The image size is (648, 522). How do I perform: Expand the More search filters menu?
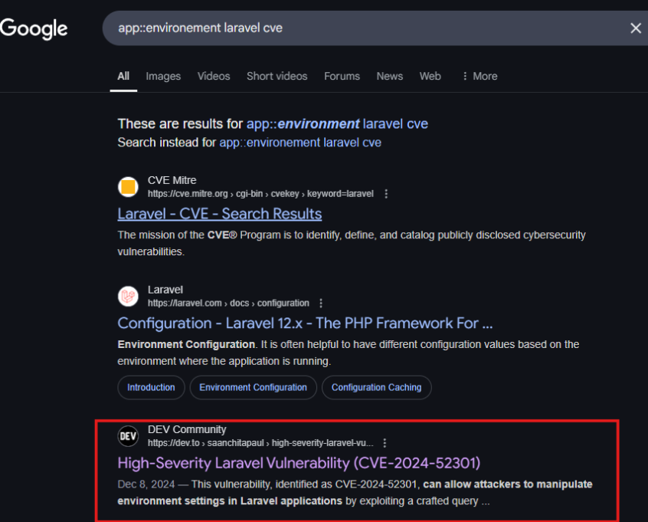479,76
